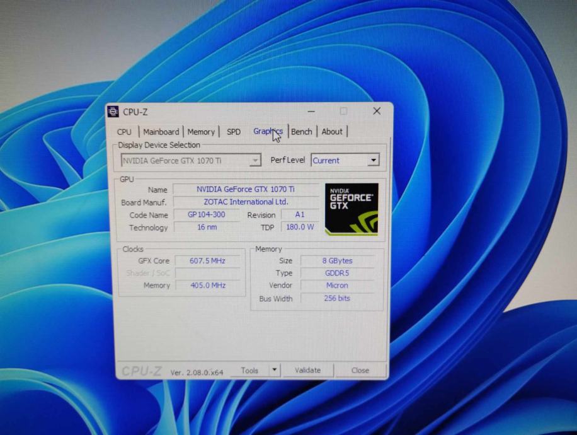This screenshot has width=577, height=435.
Task: Click the Revision A1 value
Action: 300,215
